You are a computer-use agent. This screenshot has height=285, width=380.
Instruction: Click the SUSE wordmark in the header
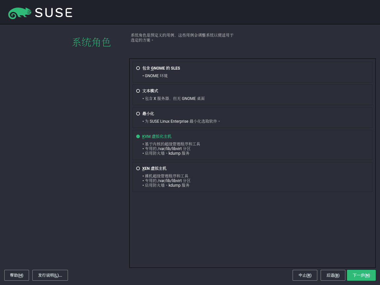coord(53,13)
